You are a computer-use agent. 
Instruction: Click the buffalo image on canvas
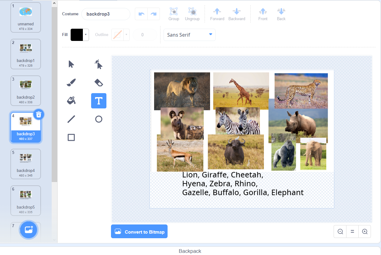[x=236, y=152]
